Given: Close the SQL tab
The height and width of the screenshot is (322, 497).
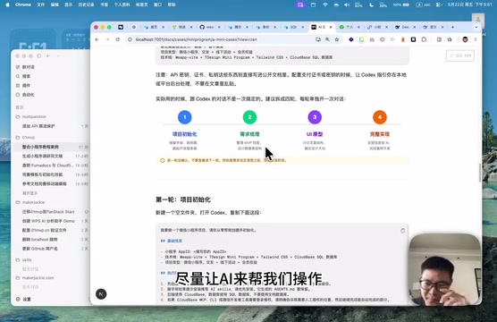Looking at the screenshot, I should click(x=303, y=28).
